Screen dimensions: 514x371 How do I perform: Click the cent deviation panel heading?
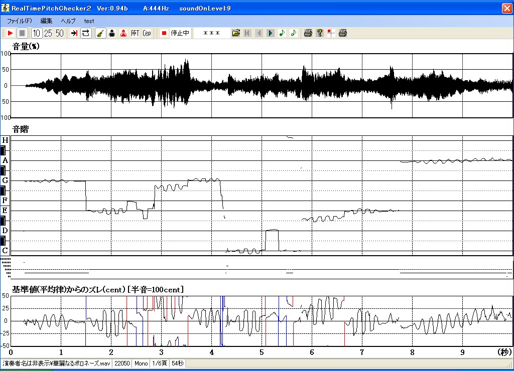tap(98, 289)
